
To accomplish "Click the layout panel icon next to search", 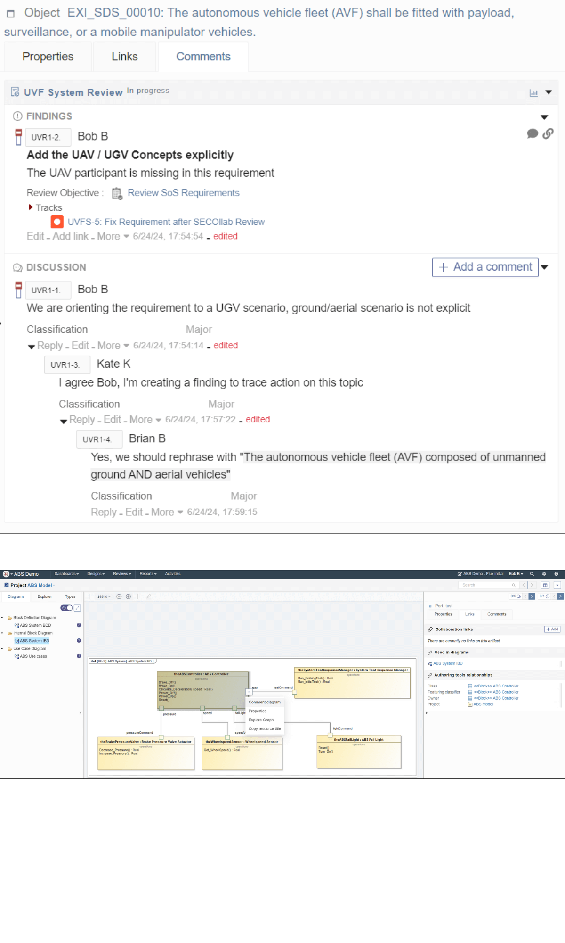I will pyautogui.click(x=545, y=585).
